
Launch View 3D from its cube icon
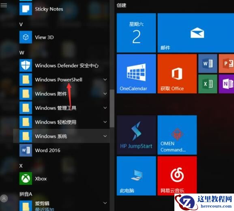tap(26, 37)
